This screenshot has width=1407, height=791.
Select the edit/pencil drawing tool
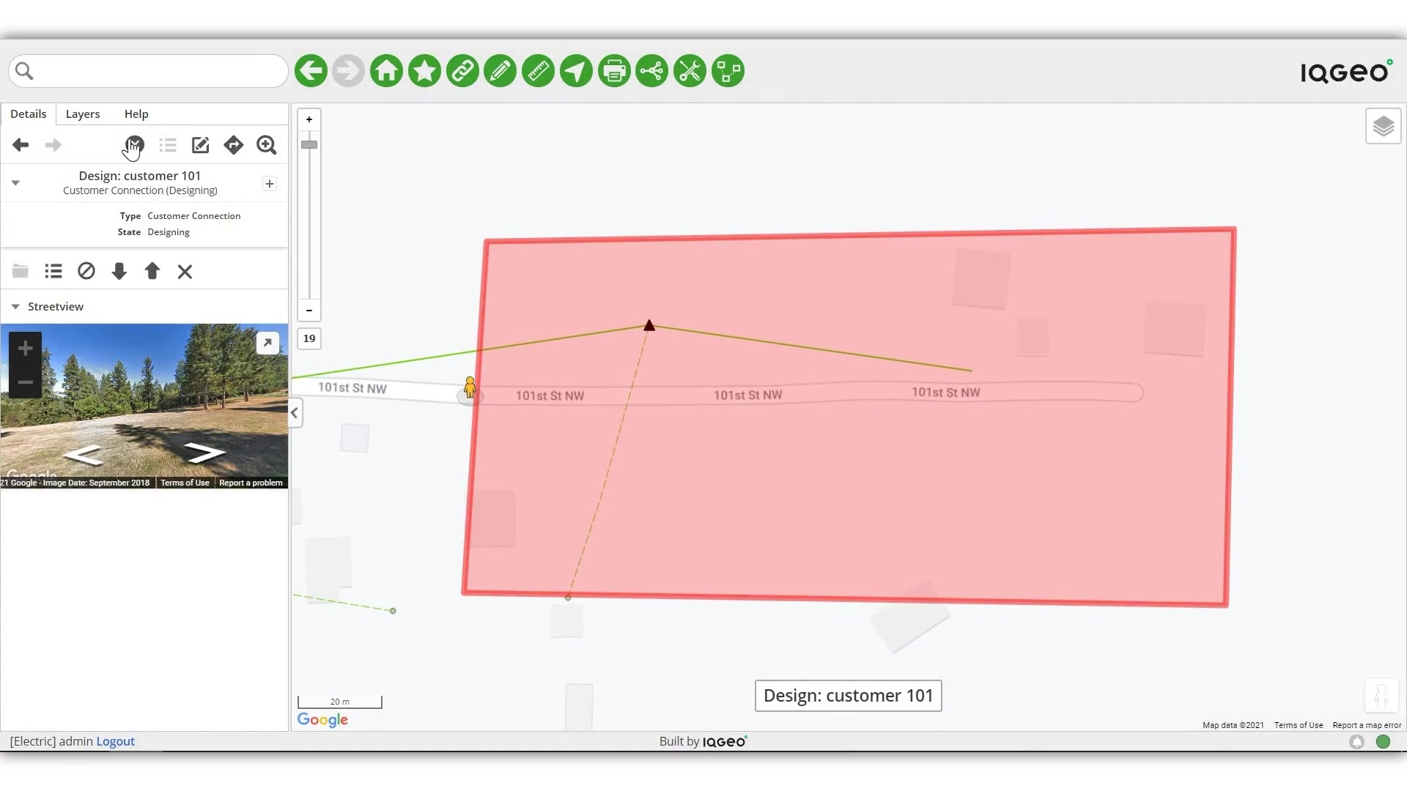tap(501, 70)
